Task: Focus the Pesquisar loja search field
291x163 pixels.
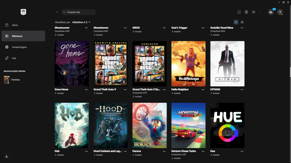Action: (x=79, y=12)
